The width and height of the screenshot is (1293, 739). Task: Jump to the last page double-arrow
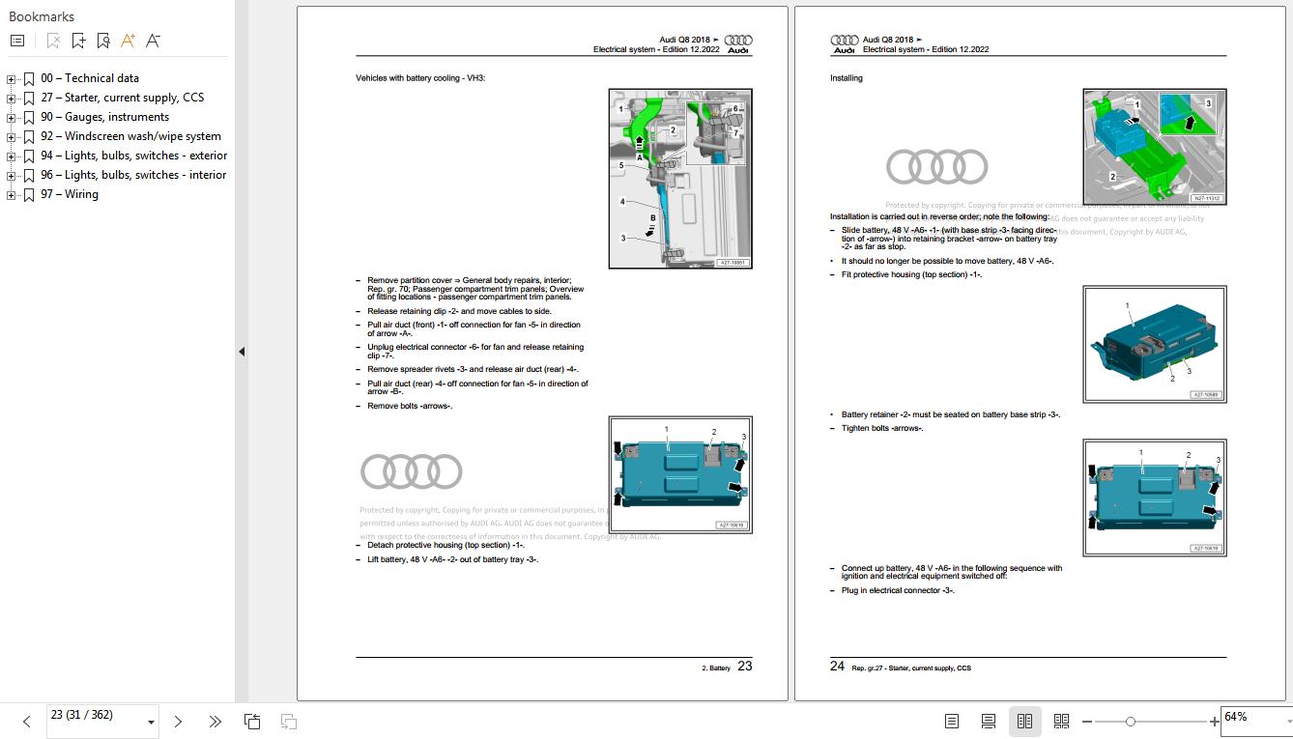[215, 722]
